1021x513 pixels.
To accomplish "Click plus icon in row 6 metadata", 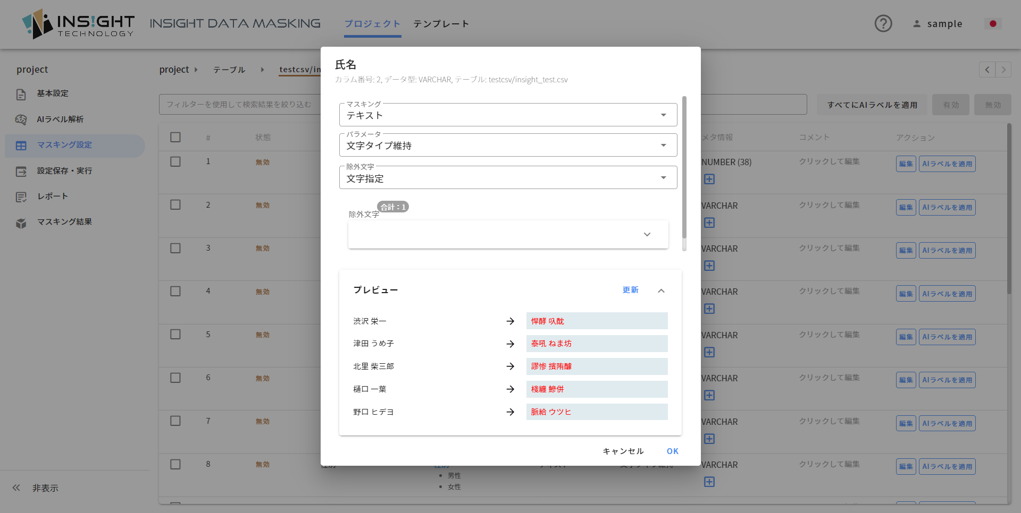I will (x=709, y=396).
